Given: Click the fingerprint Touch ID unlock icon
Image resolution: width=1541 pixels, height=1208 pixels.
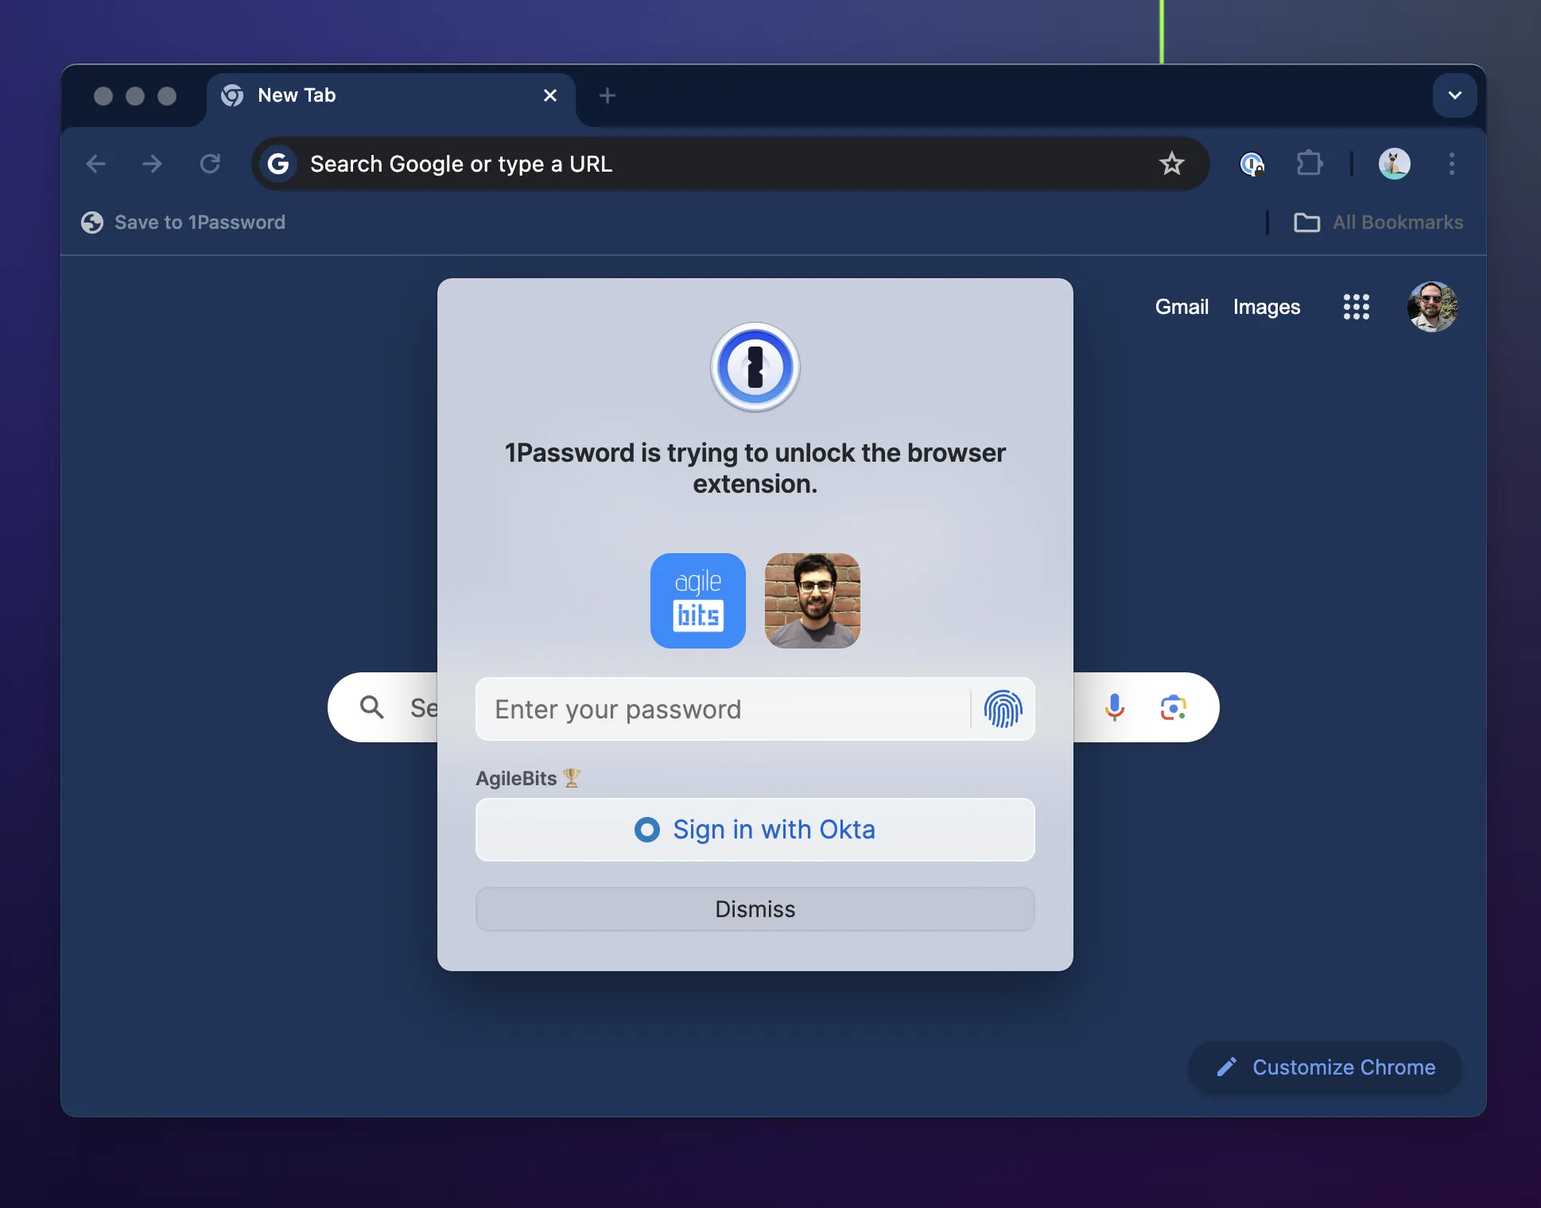Looking at the screenshot, I should (1003, 709).
